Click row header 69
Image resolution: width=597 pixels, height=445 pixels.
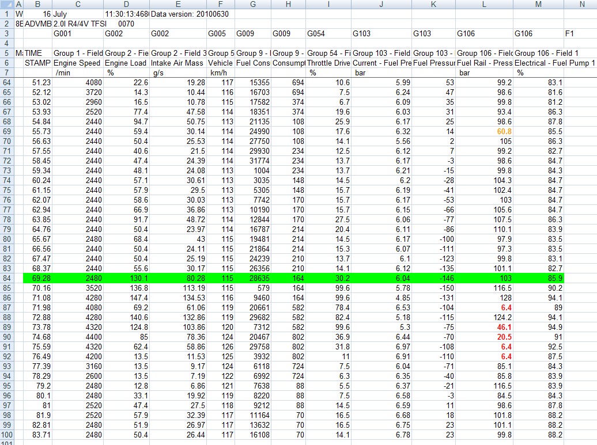pos(7,131)
